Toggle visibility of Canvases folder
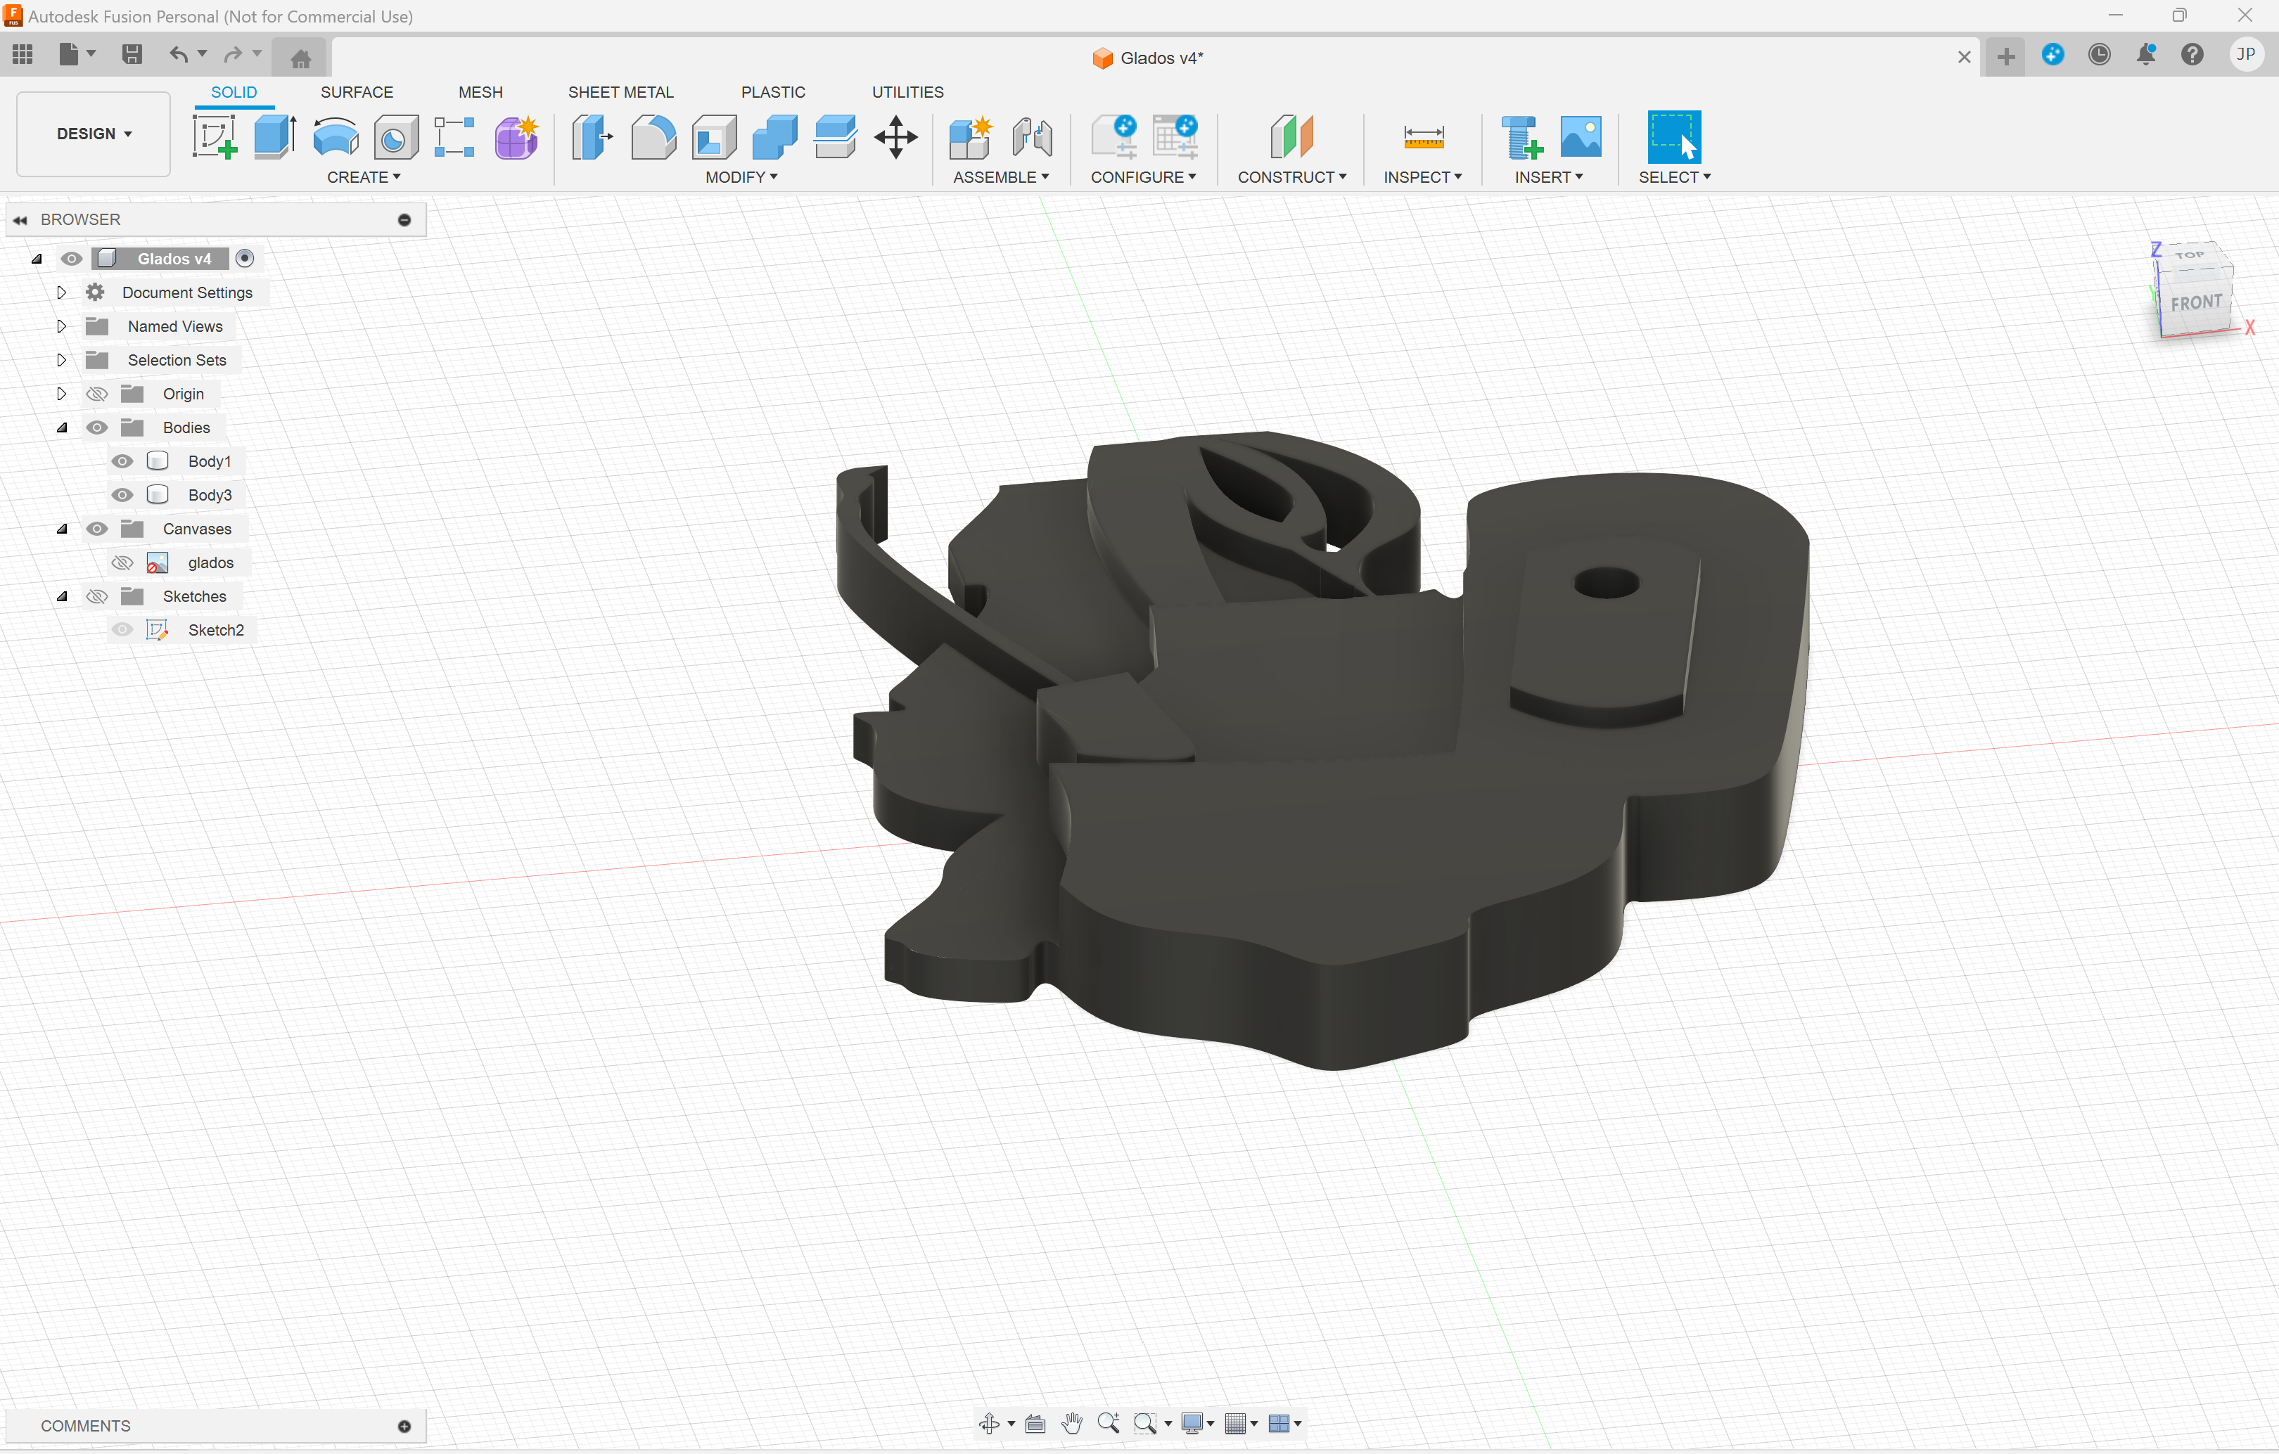Screen dimensions: 2279x1454 (96, 529)
